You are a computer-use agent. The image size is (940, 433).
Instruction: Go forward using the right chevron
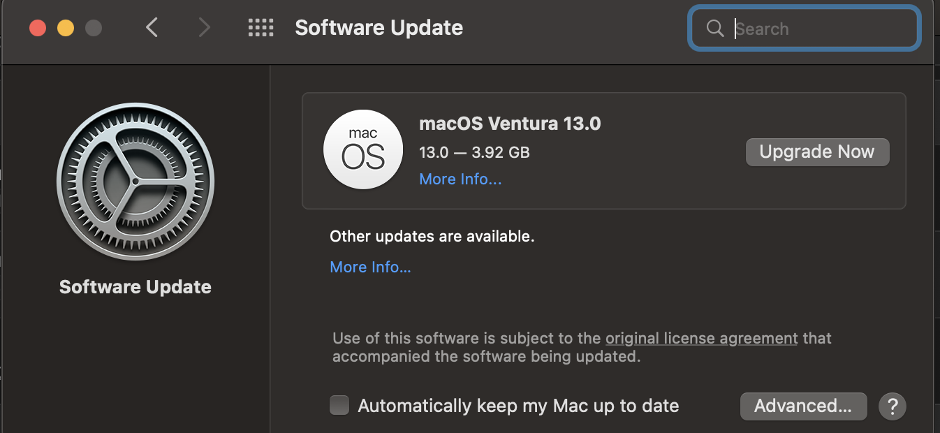[x=204, y=28]
